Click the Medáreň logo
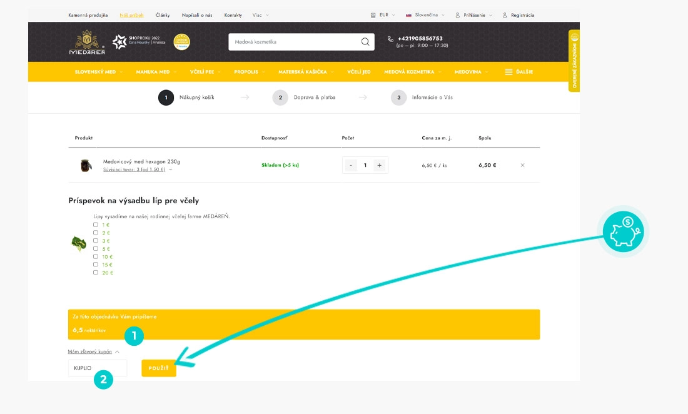Image resolution: width=688 pixels, height=414 pixels. [x=87, y=42]
